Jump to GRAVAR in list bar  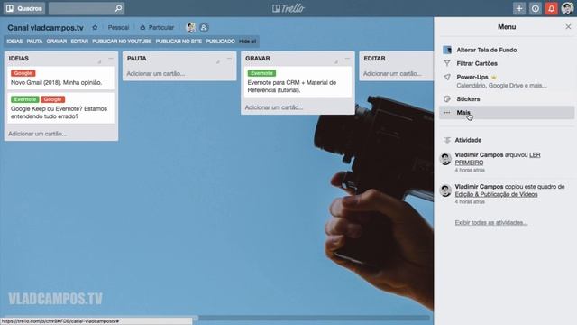tap(57, 42)
